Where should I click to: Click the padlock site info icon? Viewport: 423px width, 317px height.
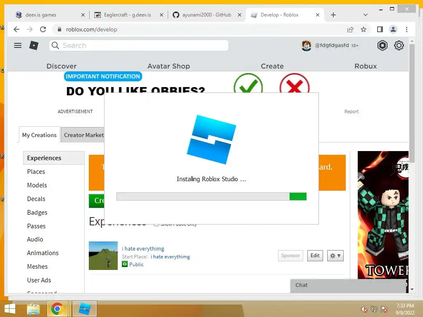click(59, 29)
